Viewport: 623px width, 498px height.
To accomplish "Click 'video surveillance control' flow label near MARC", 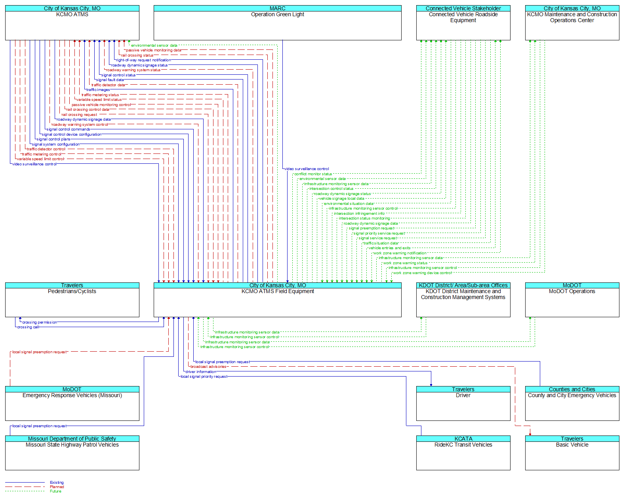I will (x=307, y=169).
